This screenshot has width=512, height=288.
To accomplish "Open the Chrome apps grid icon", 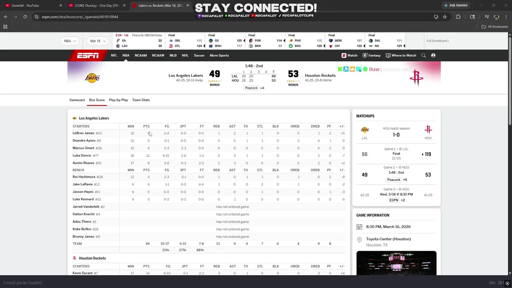I will point(5,26).
